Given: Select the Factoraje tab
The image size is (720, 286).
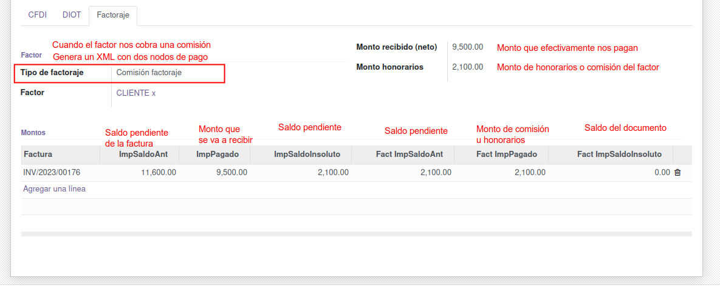Looking at the screenshot, I should click(x=113, y=16).
